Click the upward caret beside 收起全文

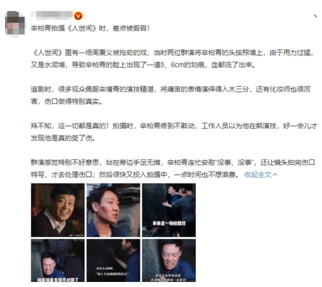[275, 175]
